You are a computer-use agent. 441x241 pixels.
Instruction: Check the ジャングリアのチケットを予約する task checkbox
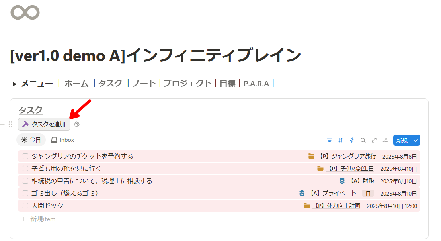click(25, 156)
